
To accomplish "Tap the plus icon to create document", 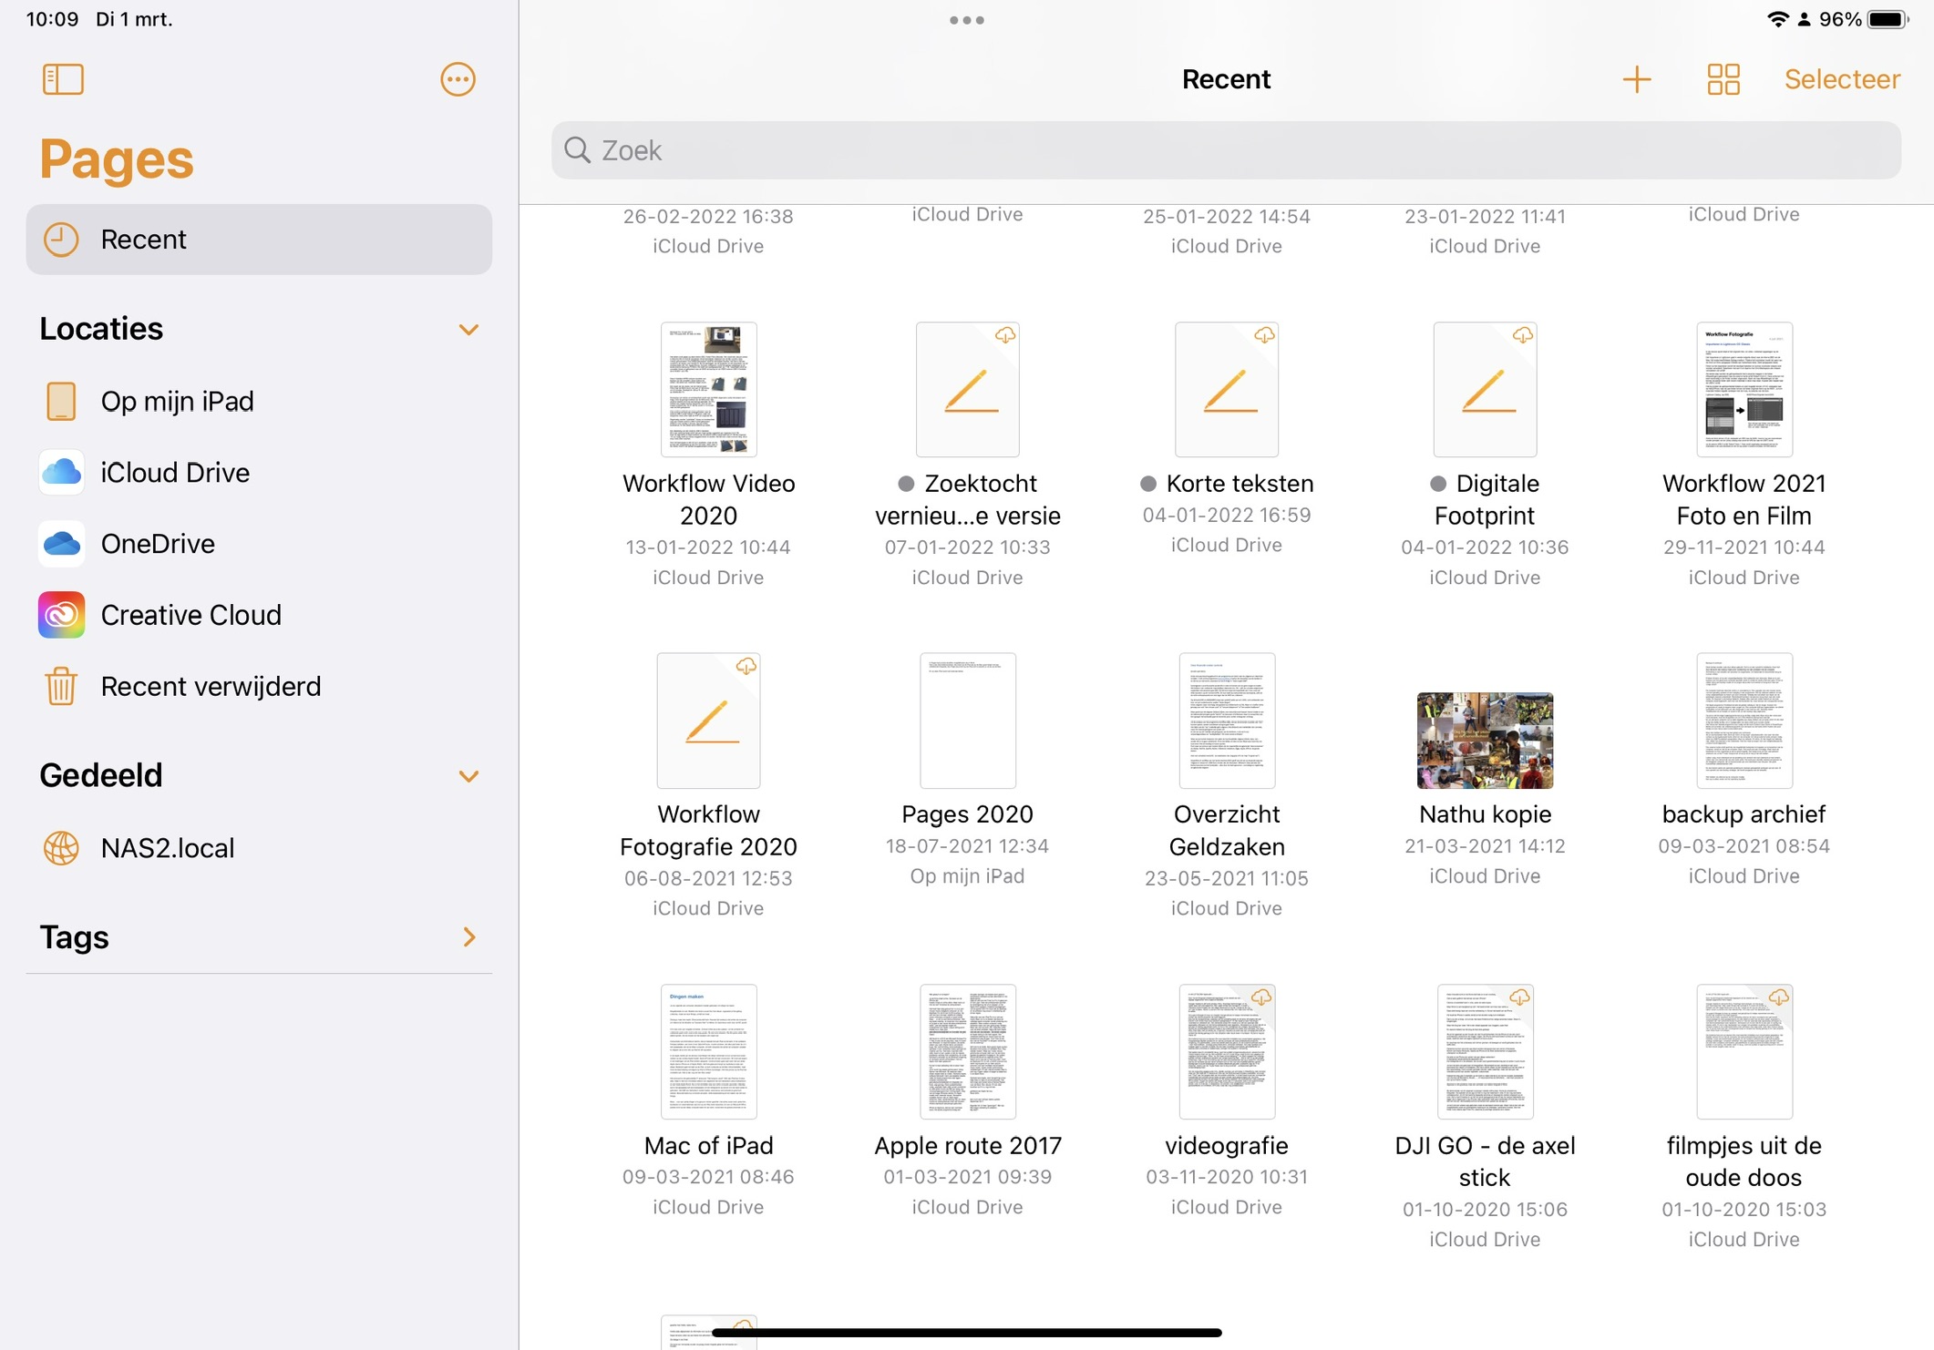I will tap(1636, 79).
